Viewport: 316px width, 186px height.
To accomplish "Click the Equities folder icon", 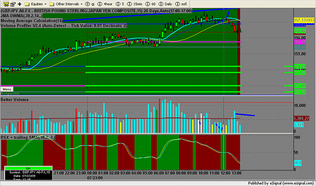I will [27, 4].
